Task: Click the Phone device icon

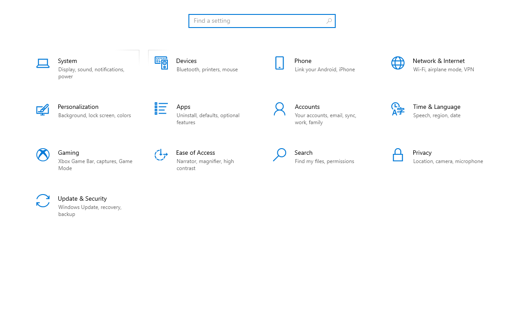Action: click(280, 63)
